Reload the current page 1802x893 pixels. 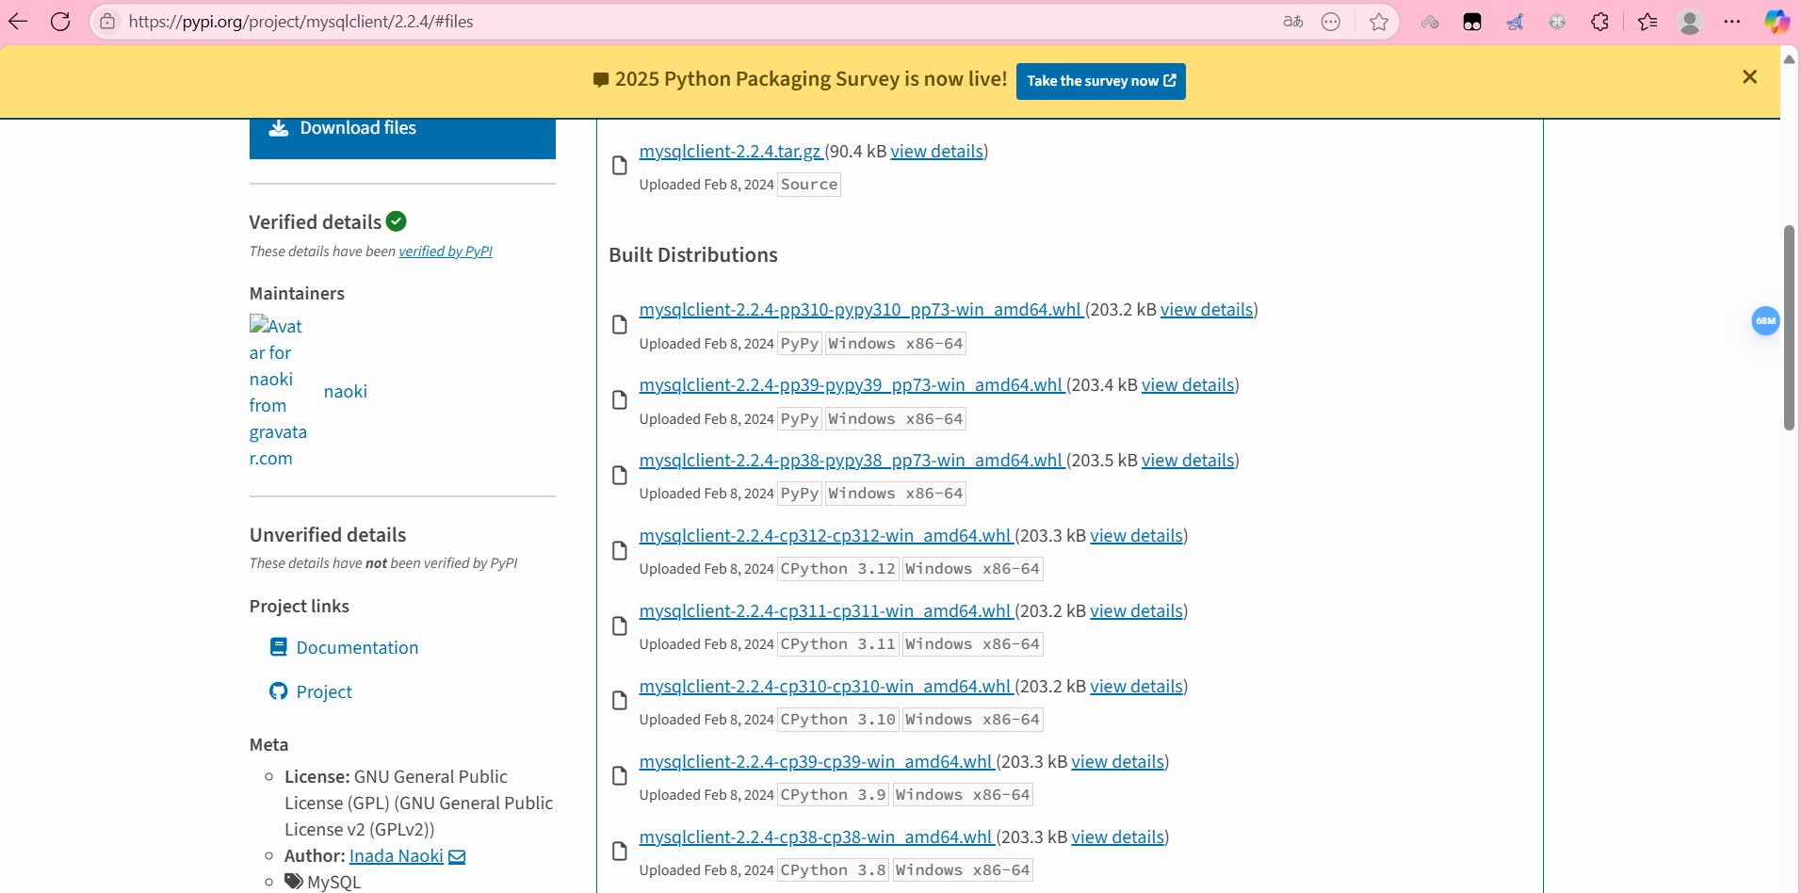[60, 22]
